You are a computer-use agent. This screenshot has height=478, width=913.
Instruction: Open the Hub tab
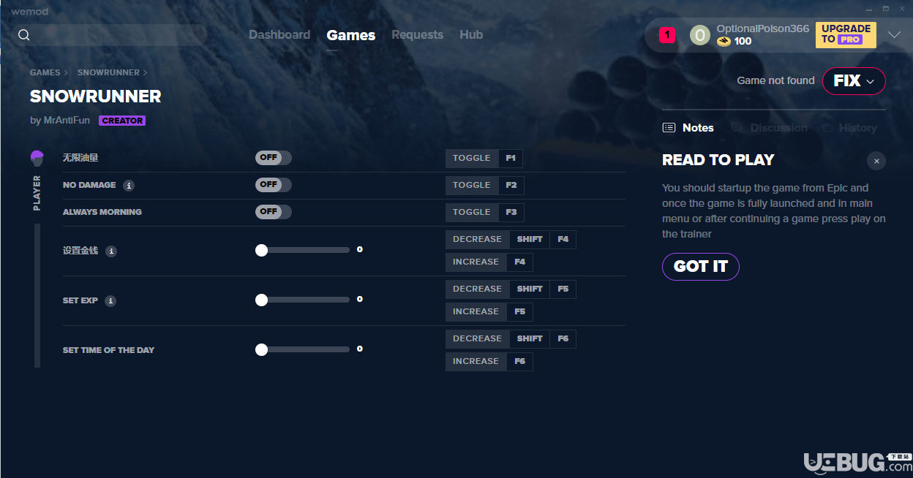pyautogui.click(x=471, y=35)
